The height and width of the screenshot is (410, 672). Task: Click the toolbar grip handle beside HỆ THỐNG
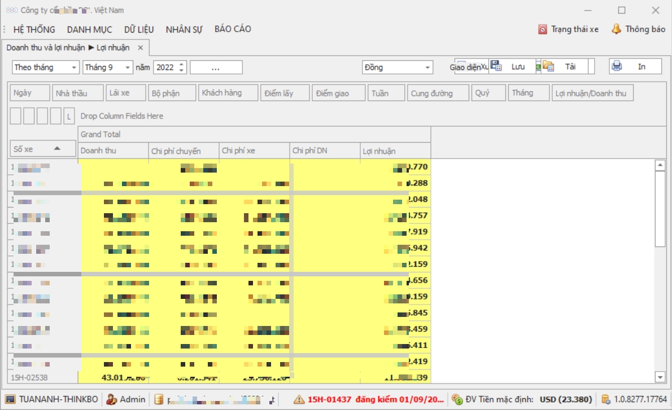(5, 29)
